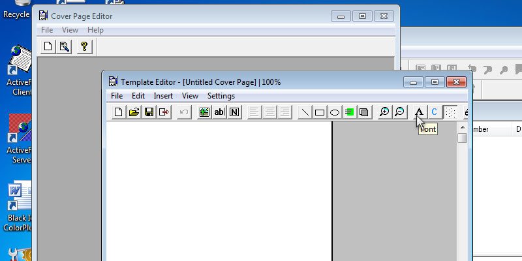Open the Settings menu
The width and height of the screenshot is (522, 261).
coord(221,96)
